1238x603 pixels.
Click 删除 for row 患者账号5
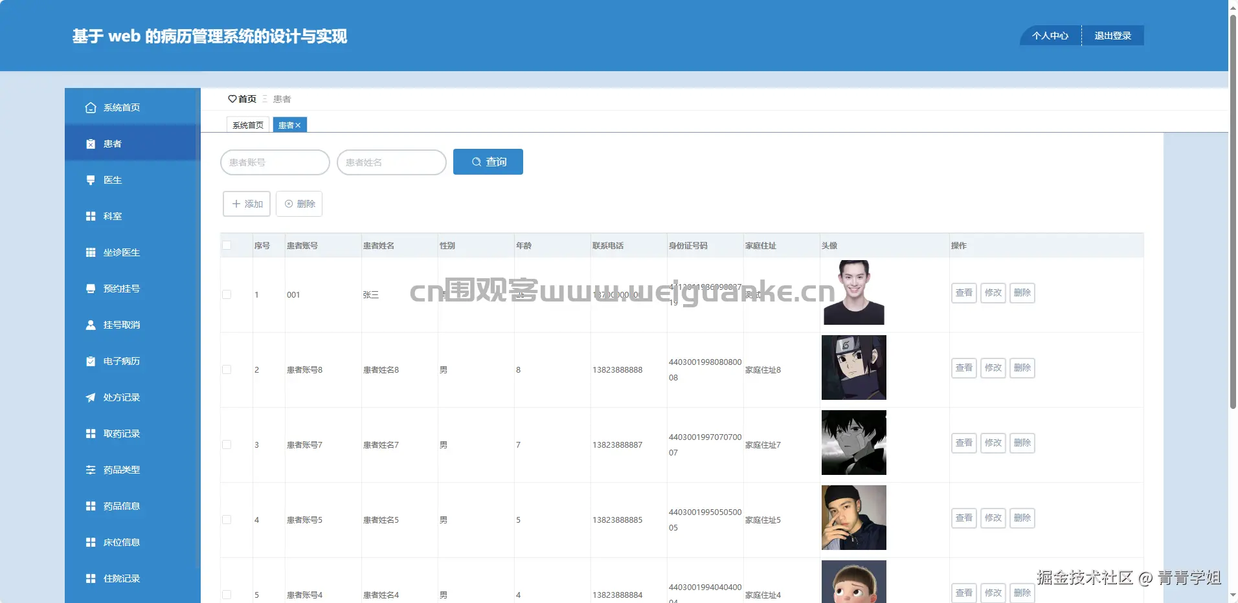(1022, 518)
